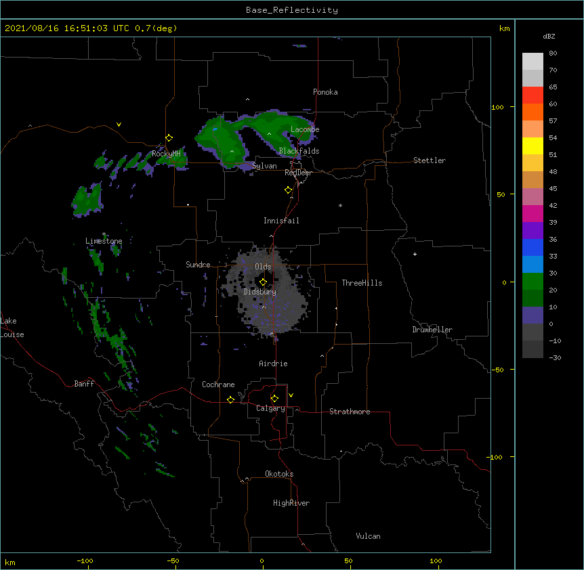Select the pink 45-42 dBZ legend swatch
Image resolution: width=584 pixels, height=570 pixels.
(x=533, y=197)
